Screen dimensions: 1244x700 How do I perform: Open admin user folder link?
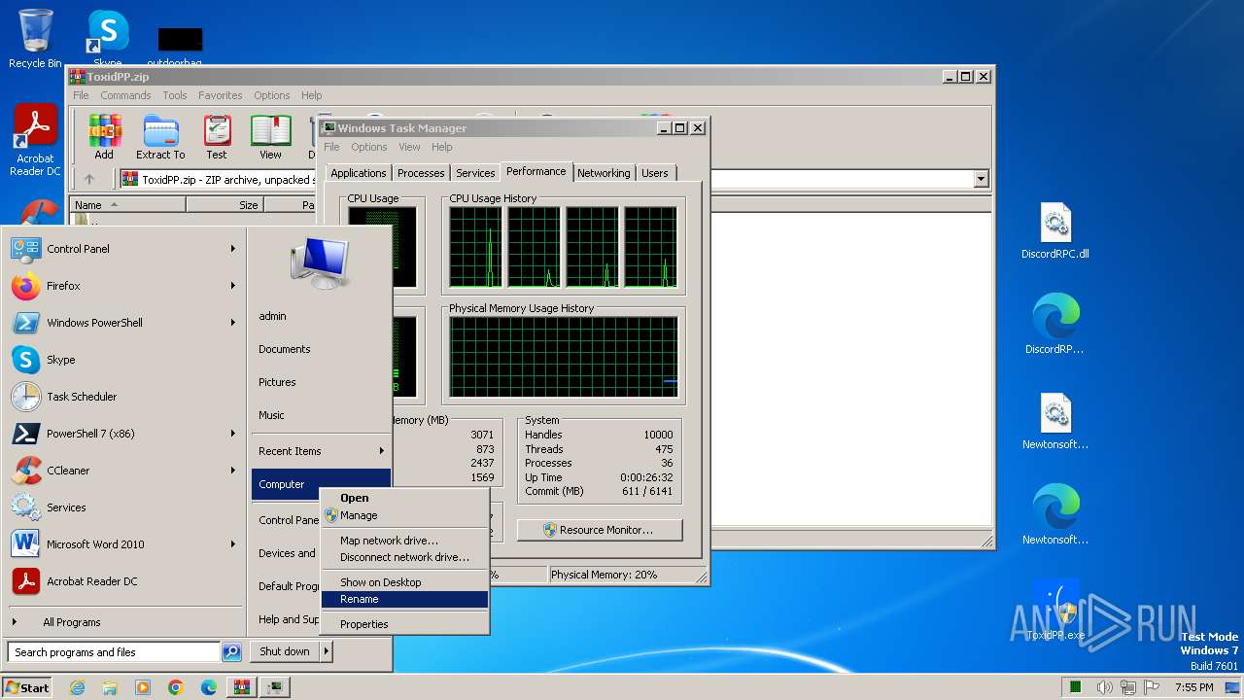click(321, 316)
